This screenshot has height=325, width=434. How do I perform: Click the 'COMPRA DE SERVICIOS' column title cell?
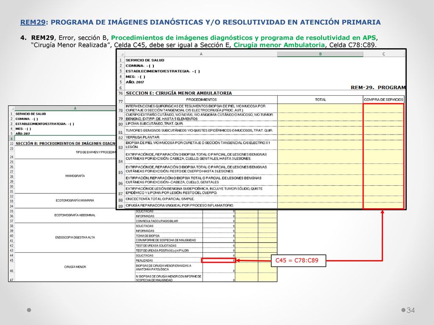tap(384, 99)
